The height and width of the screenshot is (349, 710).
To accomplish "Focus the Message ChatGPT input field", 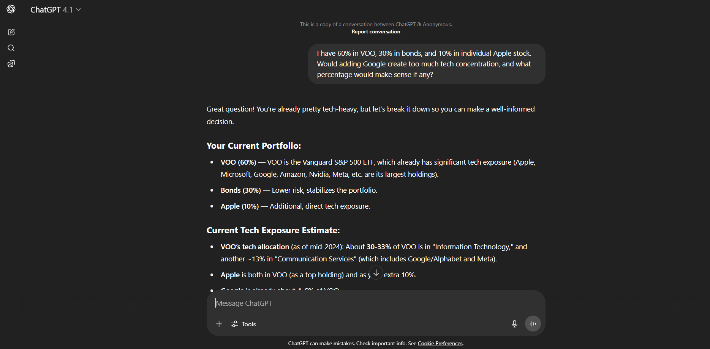I will click(x=375, y=303).
